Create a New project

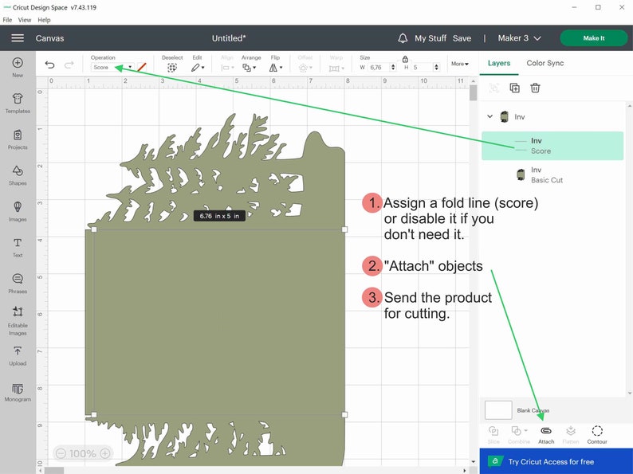pyautogui.click(x=18, y=68)
